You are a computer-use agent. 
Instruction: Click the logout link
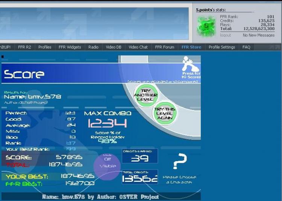(226, 35)
